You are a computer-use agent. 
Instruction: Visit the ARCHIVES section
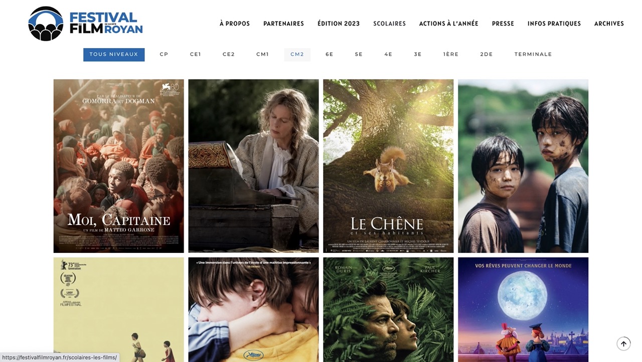[609, 24]
